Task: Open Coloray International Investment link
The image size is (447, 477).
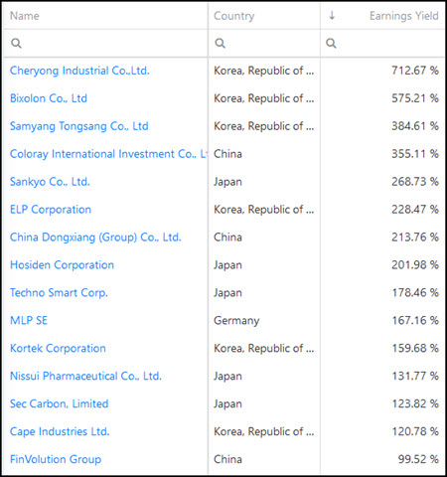Action: 108,154
